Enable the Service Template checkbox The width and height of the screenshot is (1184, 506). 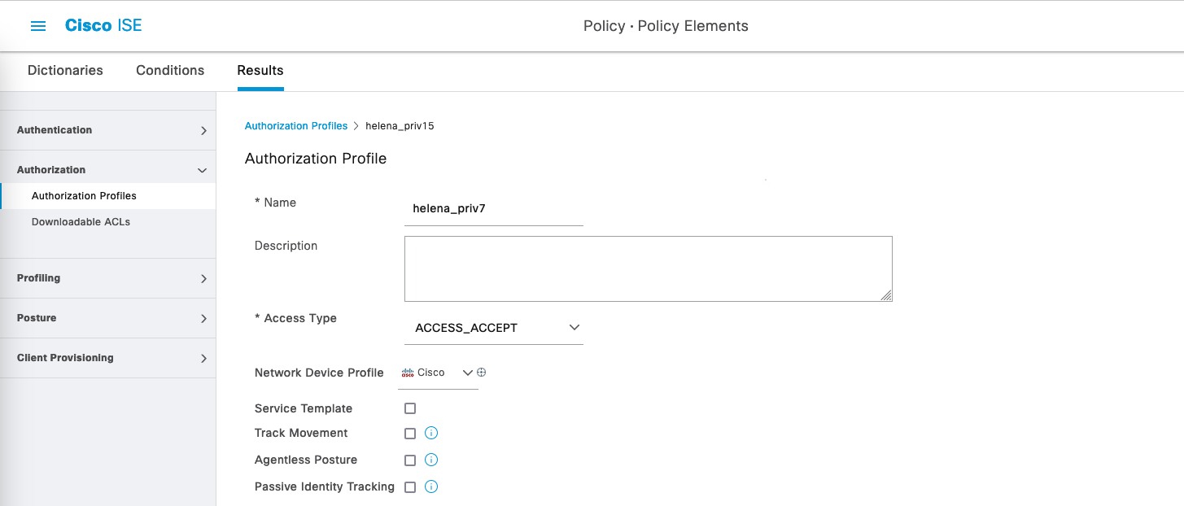click(410, 408)
